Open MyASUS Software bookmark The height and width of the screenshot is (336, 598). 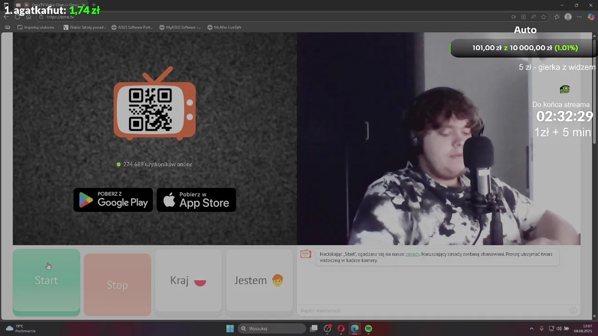tap(180, 27)
